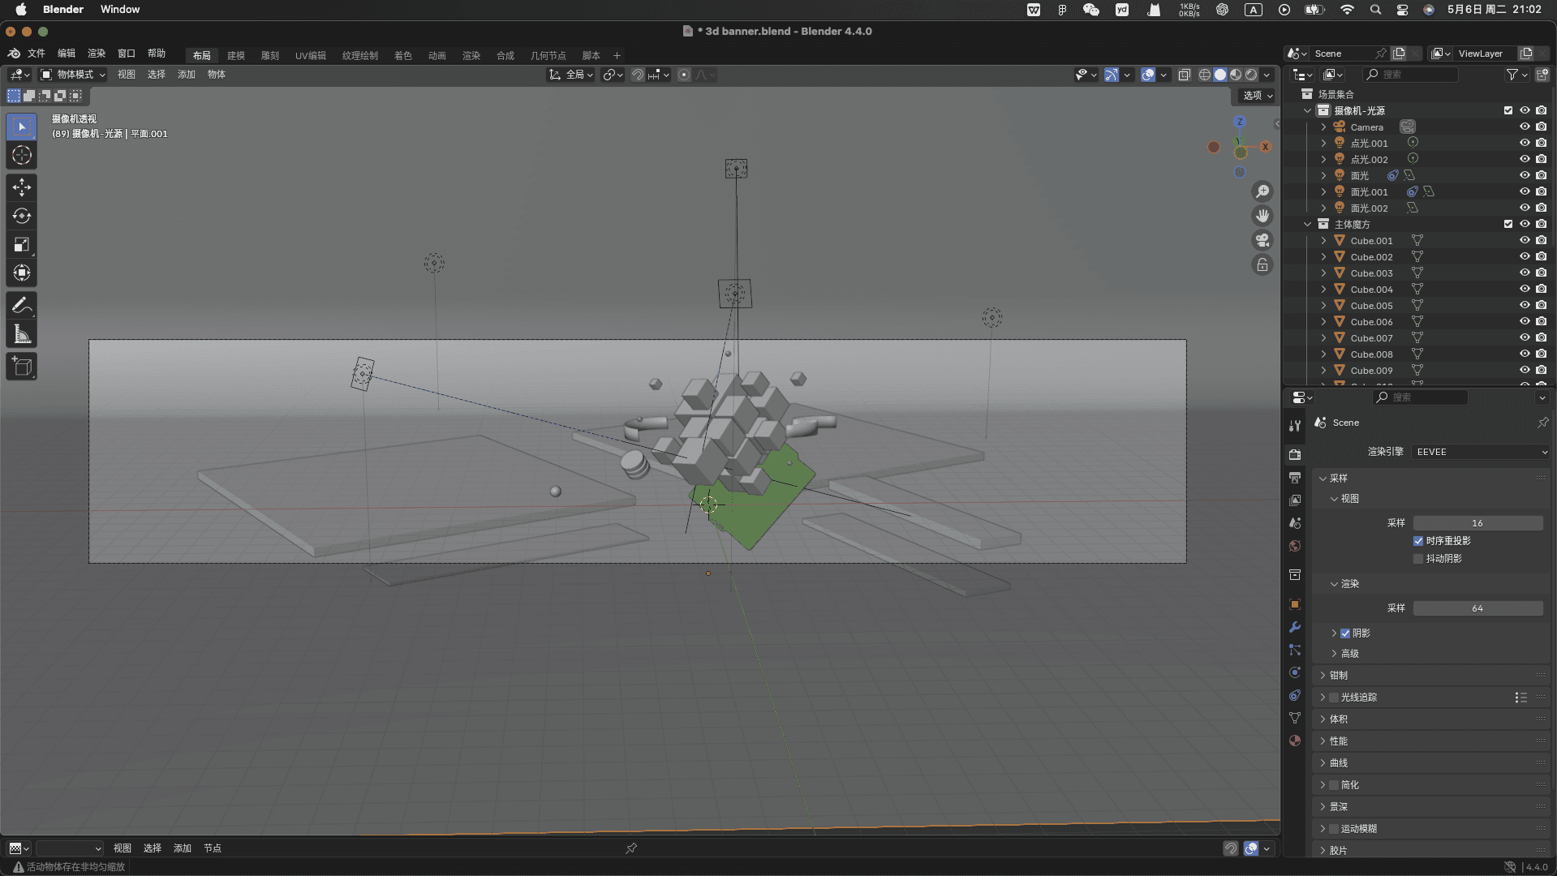This screenshot has width=1557, height=876.
Task: Adjust the render 采样 64 slider
Action: tap(1477, 608)
